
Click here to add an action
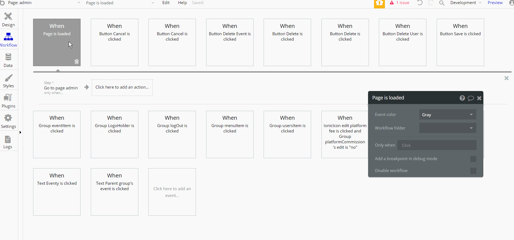click(122, 87)
